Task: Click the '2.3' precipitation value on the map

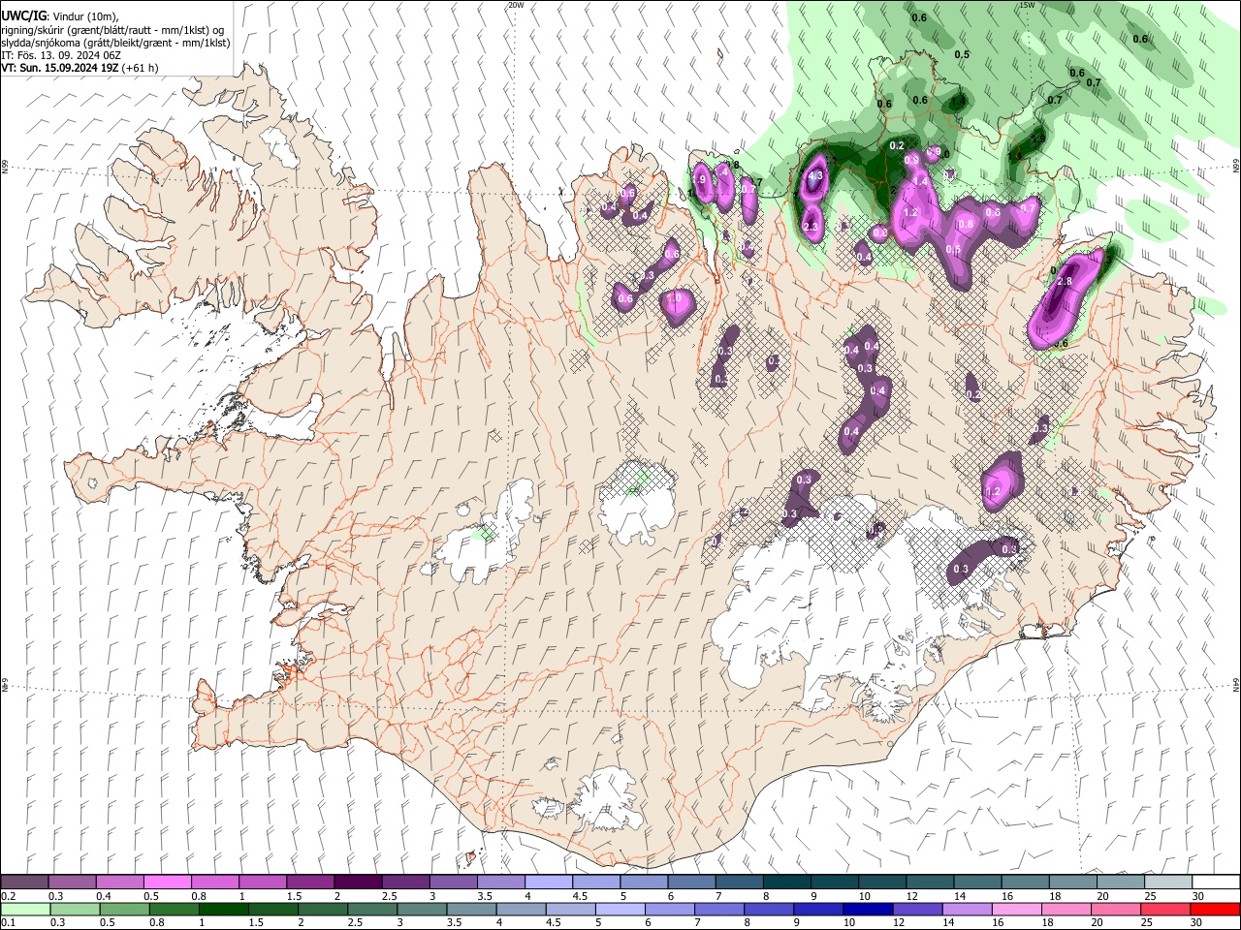Action: click(x=811, y=226)
